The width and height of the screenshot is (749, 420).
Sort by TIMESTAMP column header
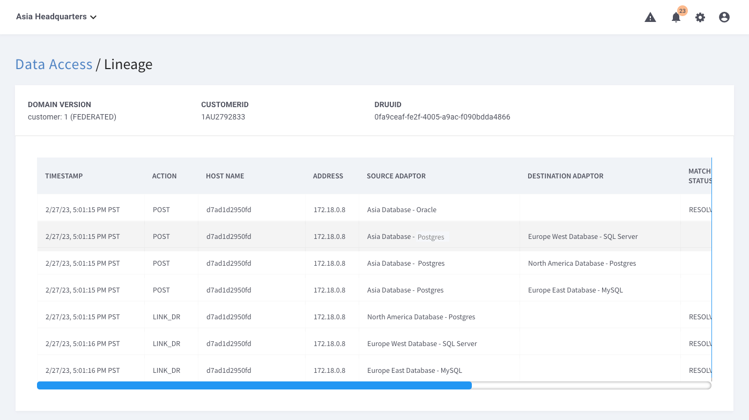click(64, 176)
